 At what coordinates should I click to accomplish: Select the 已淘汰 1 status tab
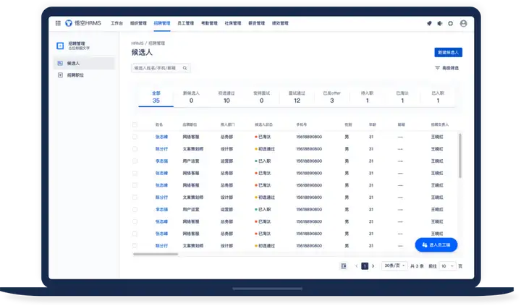tap(402, 97)
